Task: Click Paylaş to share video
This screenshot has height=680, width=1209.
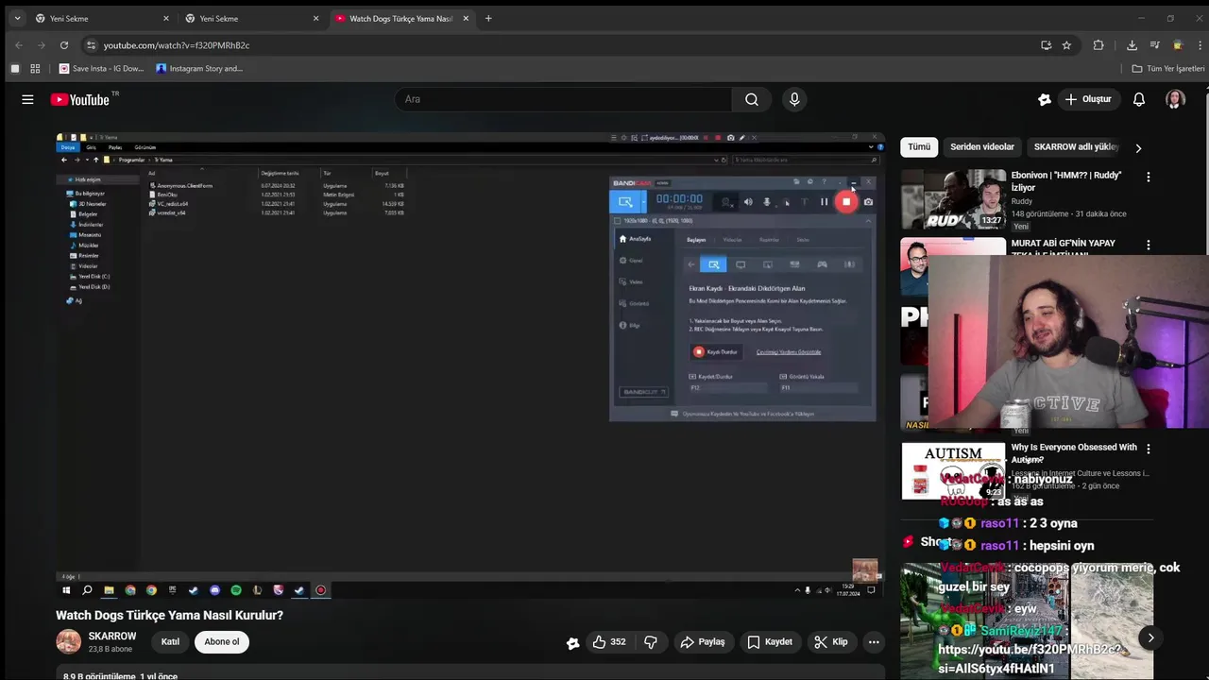Action: coord(703,642)
